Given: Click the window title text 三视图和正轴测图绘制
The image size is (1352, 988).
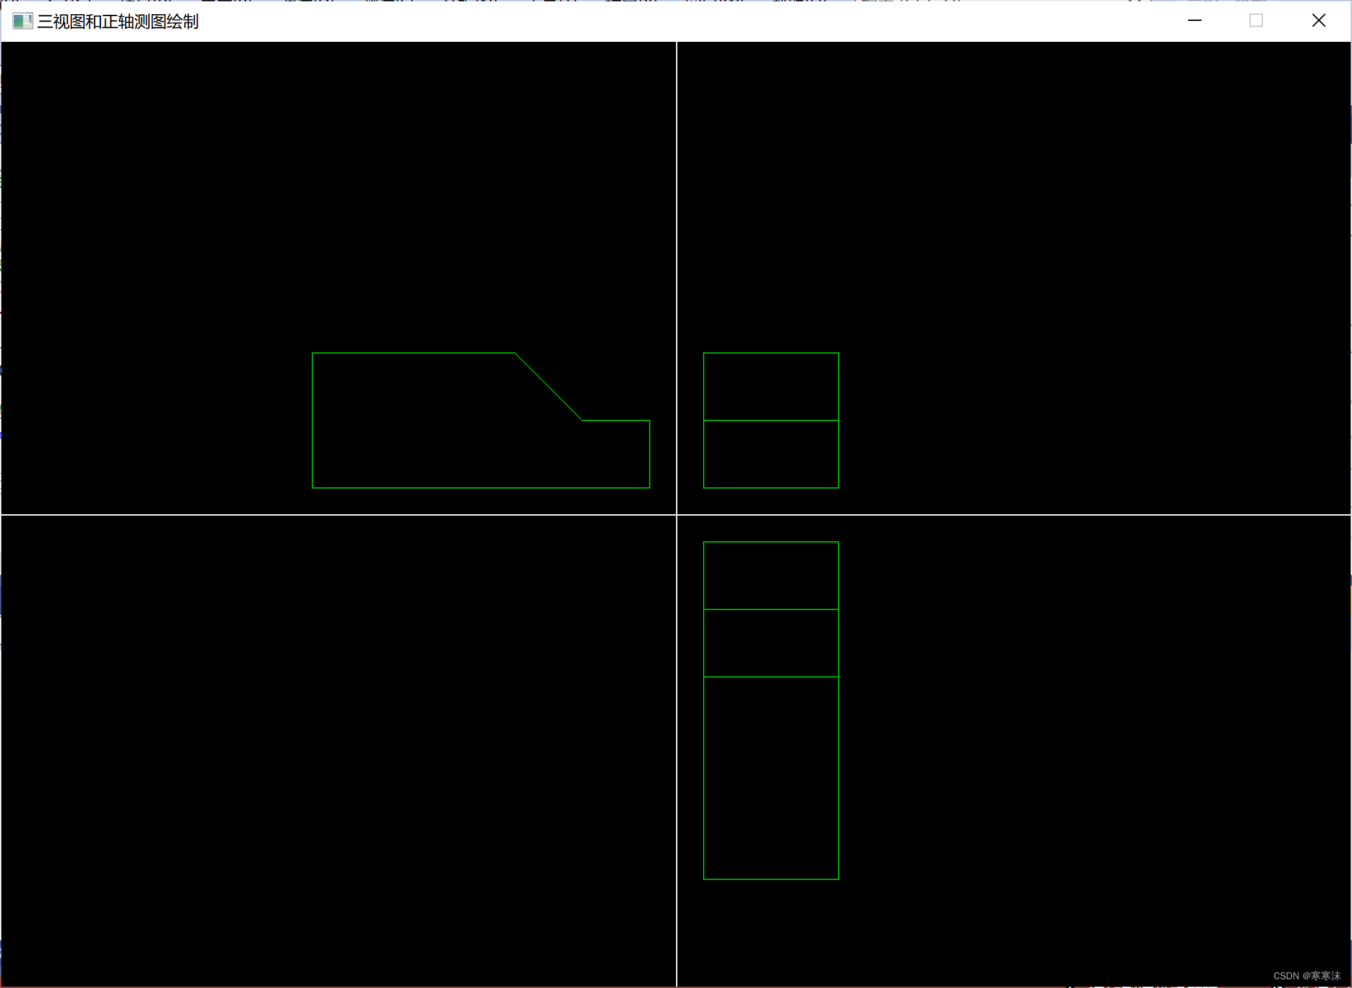Looking at the screenshot, I should [118, 22].
